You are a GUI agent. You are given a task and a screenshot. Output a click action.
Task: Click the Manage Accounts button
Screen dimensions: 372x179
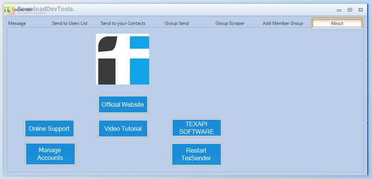click(50, 154)
